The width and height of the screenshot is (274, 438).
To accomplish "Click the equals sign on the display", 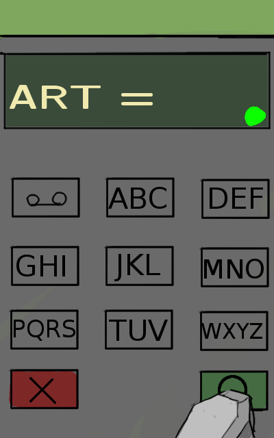I will [137, 99].
